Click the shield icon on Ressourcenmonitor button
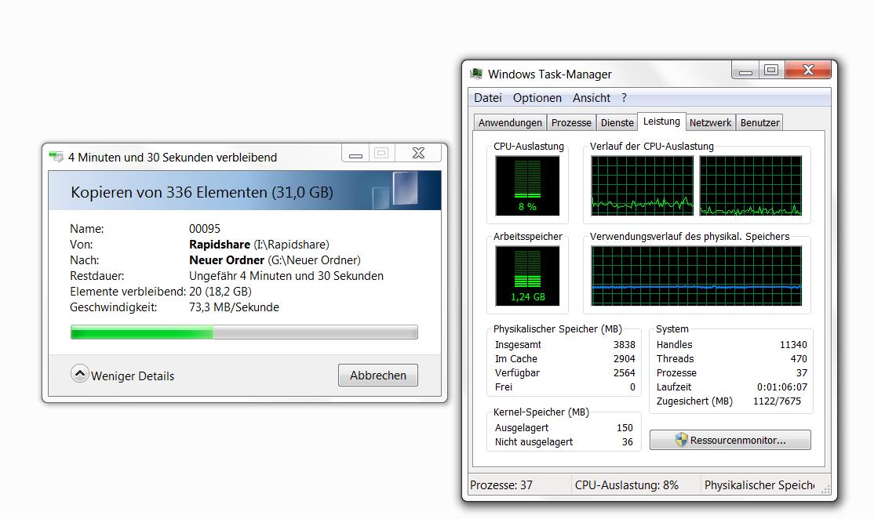 [x=681, y=440]
